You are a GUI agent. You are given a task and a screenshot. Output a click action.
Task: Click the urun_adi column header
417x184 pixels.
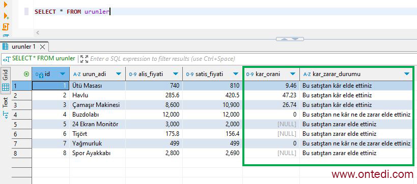(x=98, y=74)
